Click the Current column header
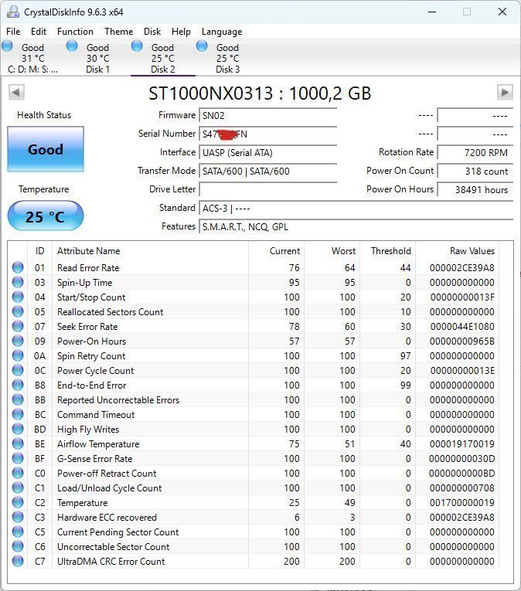Screen dimensions: 521x591 click(276, 251)
